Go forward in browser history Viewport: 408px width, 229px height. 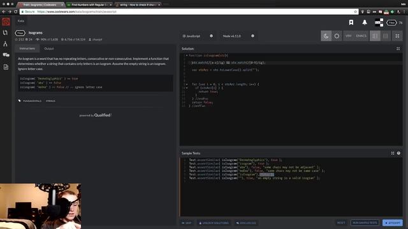coord(10,11)
